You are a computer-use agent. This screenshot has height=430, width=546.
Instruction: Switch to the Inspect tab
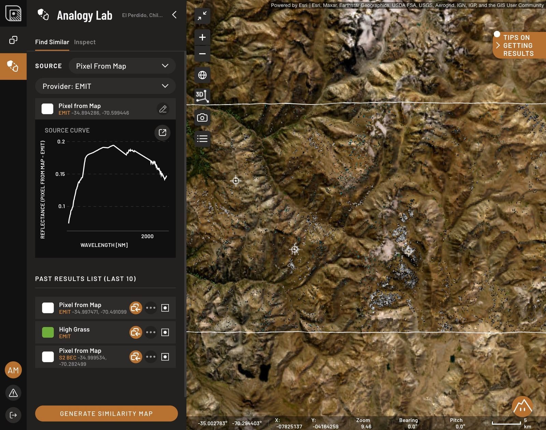pos(85,42)
